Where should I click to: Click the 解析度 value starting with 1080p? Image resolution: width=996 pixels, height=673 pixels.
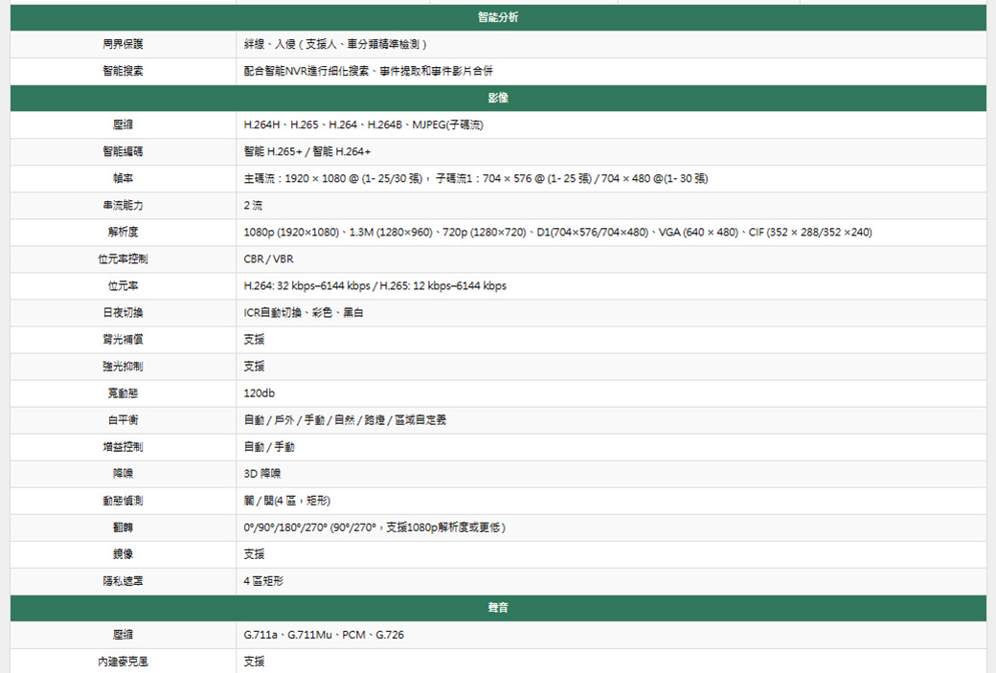click(x=557, y=233)
